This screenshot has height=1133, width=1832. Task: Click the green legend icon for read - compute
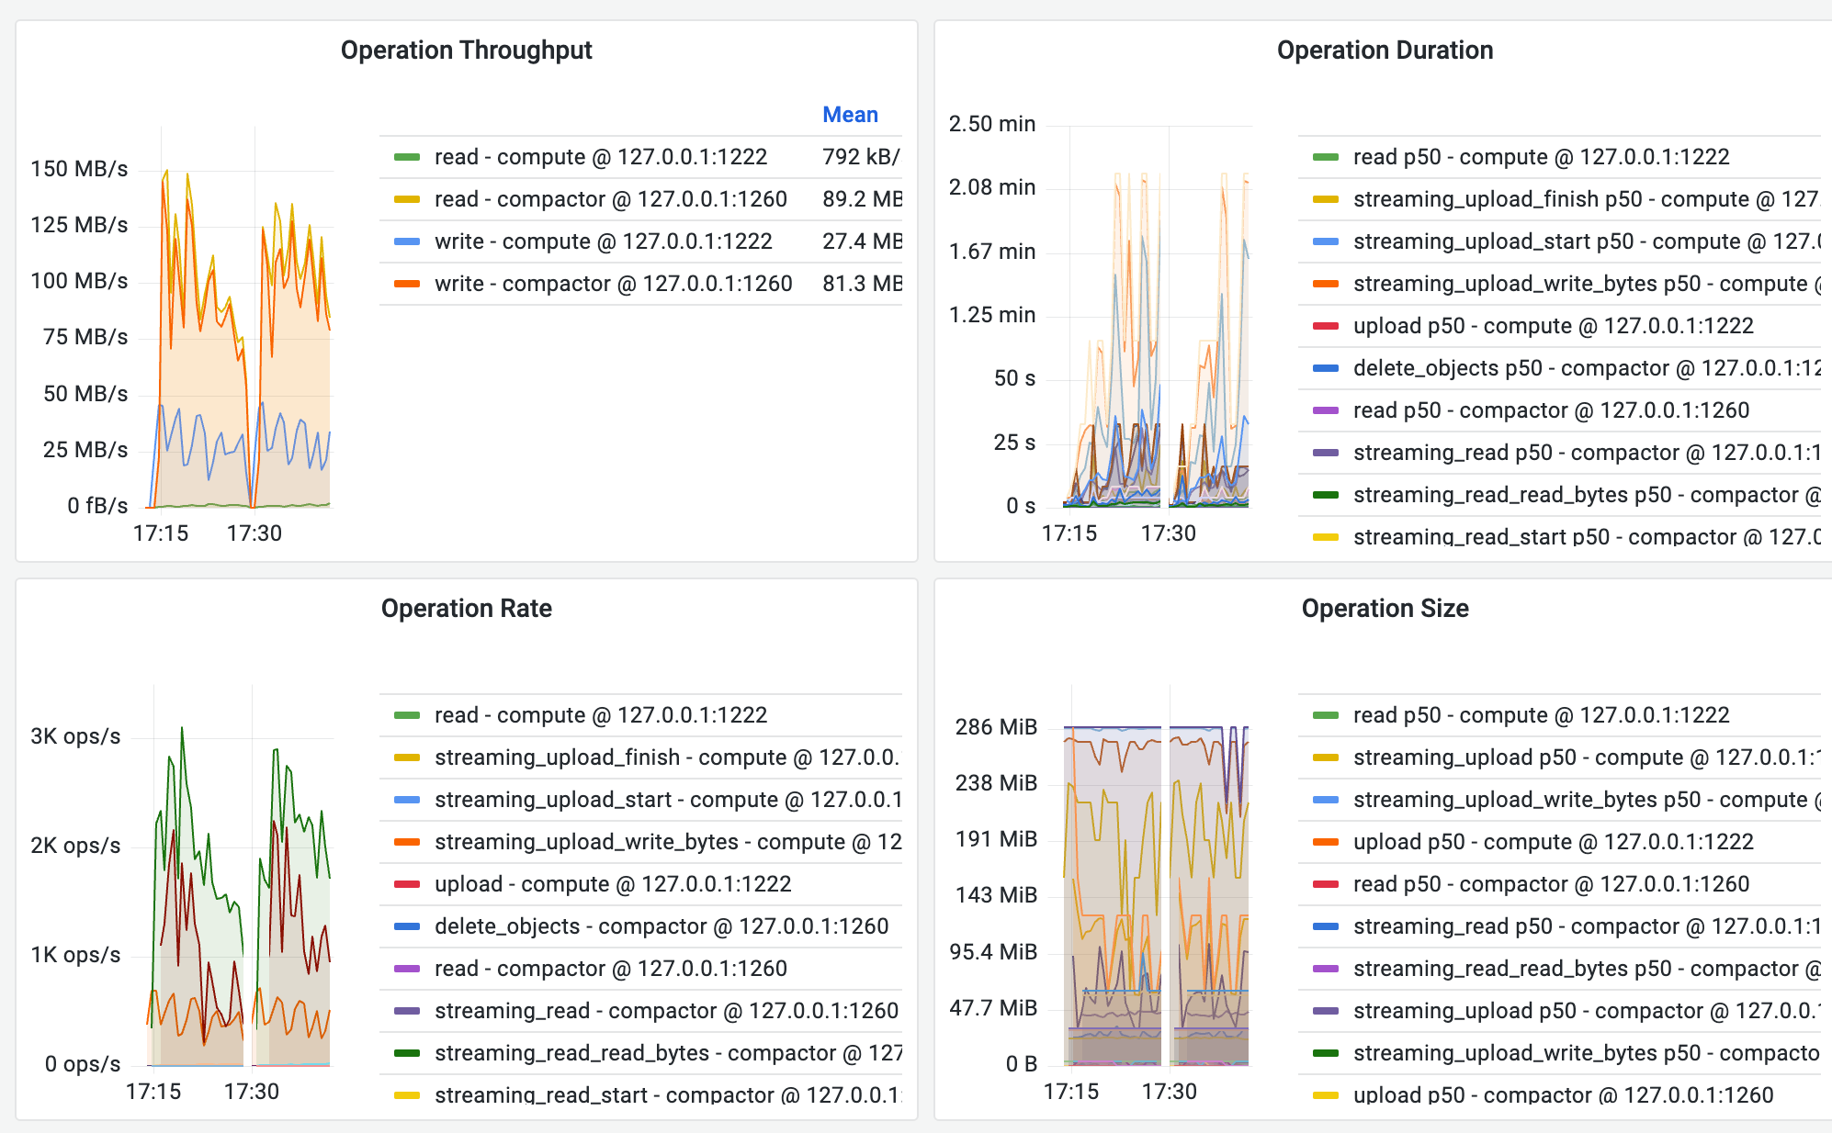[x=407, y=156]
